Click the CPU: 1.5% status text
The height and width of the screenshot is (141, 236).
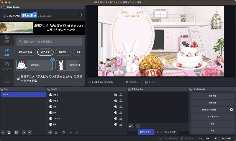point(204,138)
